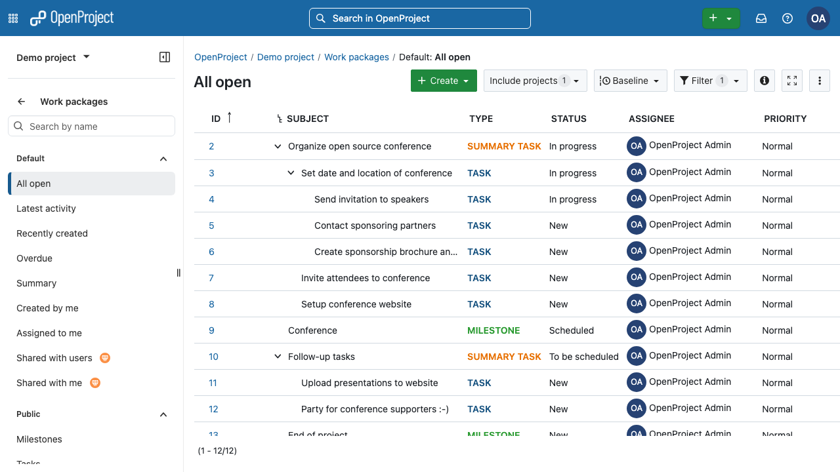The height and width of the screenshot is (472, 840).
Task: Open the green quick-add plus button
Action: coord(721,18)
